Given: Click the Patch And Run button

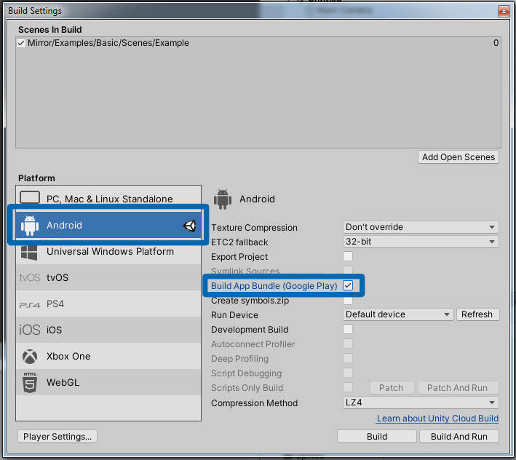Looking at the screenshot, I should coord(458,388).
